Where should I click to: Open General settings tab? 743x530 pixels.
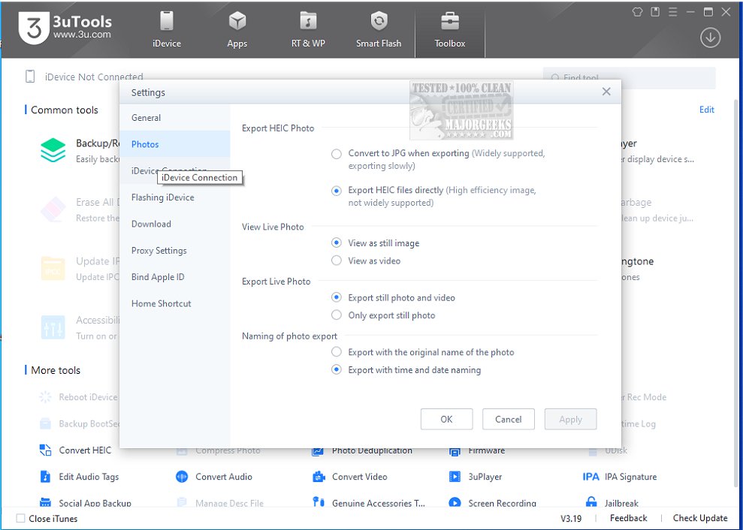tap(174, 117)
